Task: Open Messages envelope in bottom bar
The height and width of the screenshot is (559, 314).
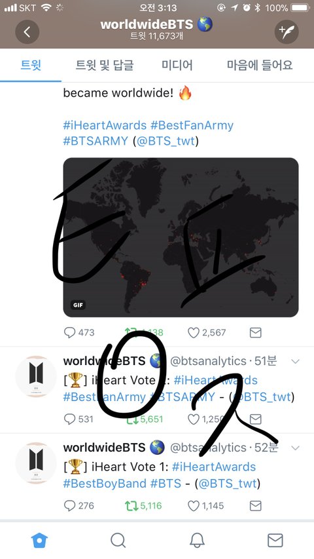Action: 275,541
